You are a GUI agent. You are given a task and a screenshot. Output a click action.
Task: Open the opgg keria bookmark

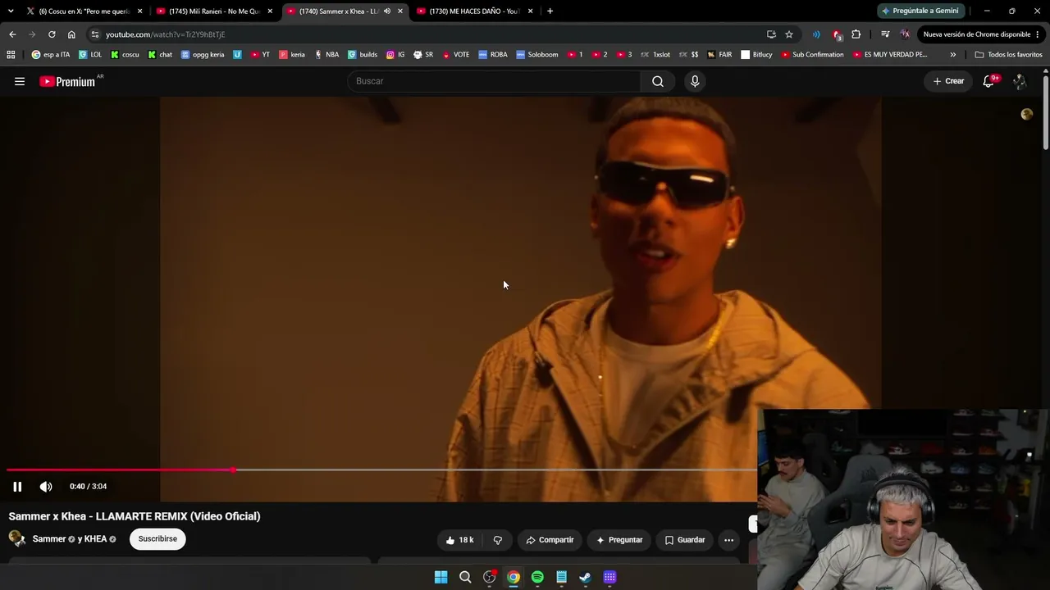pos(203,55)
